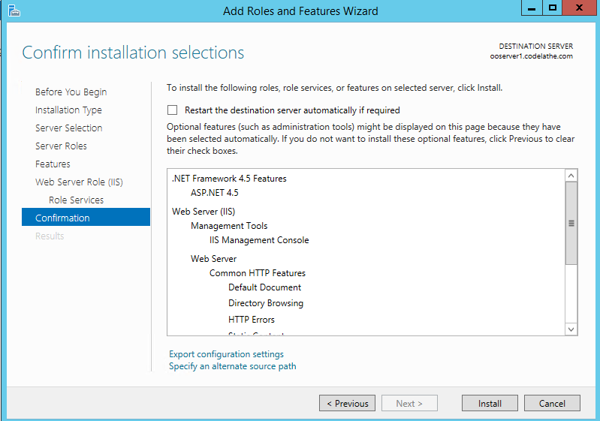
Task: Enable automatic restart of destination server
Action: coord(173,110)
